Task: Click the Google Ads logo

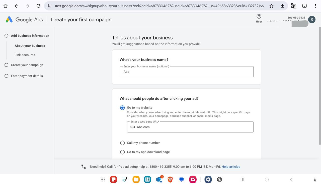Action: [24, 19]
